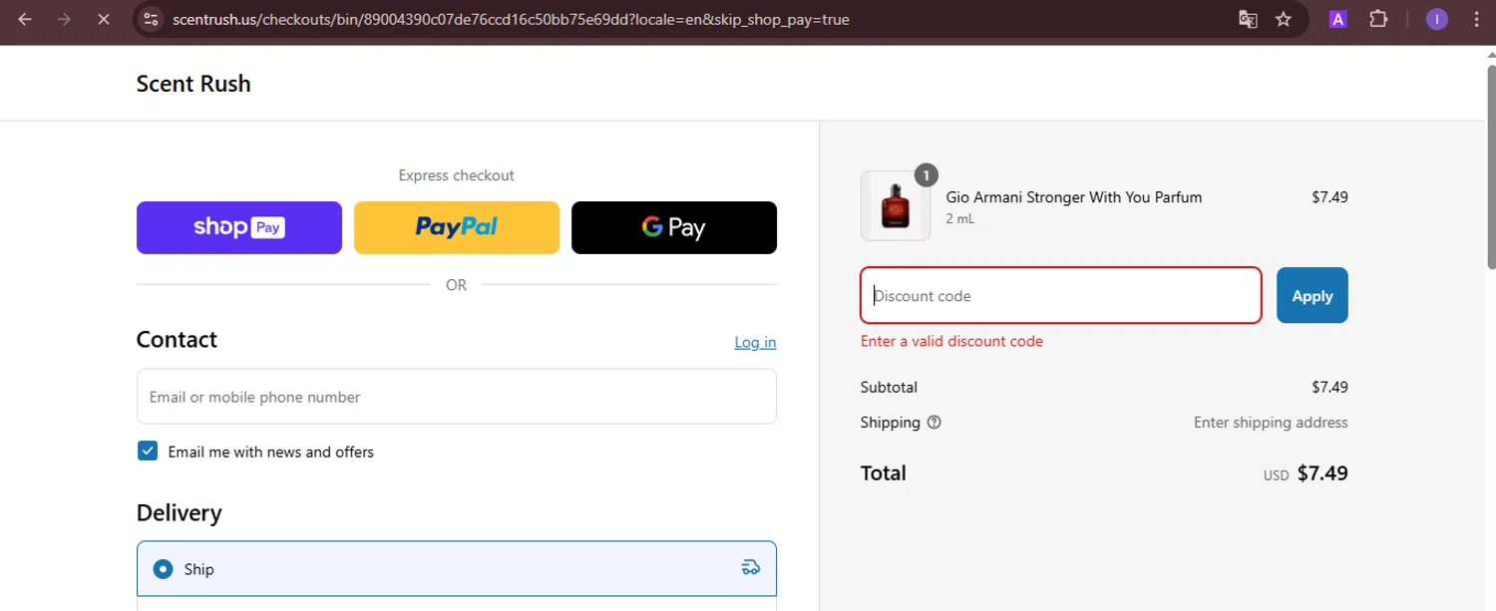The height and width of the screenshot is (611, 1496).
Task: Select the Ship delivery radio option
Action: pyautogui.click(x=163, y=569)
